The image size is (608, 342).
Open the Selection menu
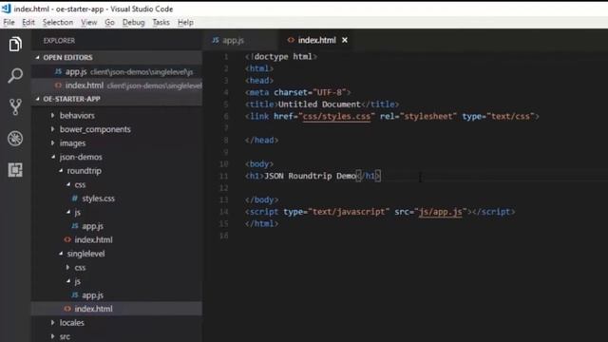[x=58, y=23]
